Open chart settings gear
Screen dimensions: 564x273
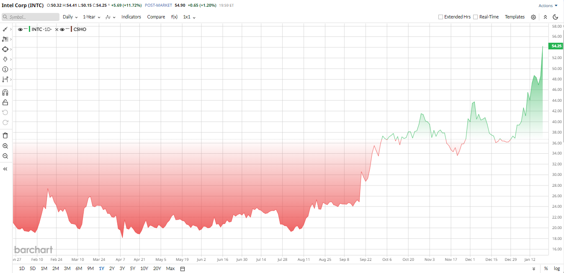[533, 17]
